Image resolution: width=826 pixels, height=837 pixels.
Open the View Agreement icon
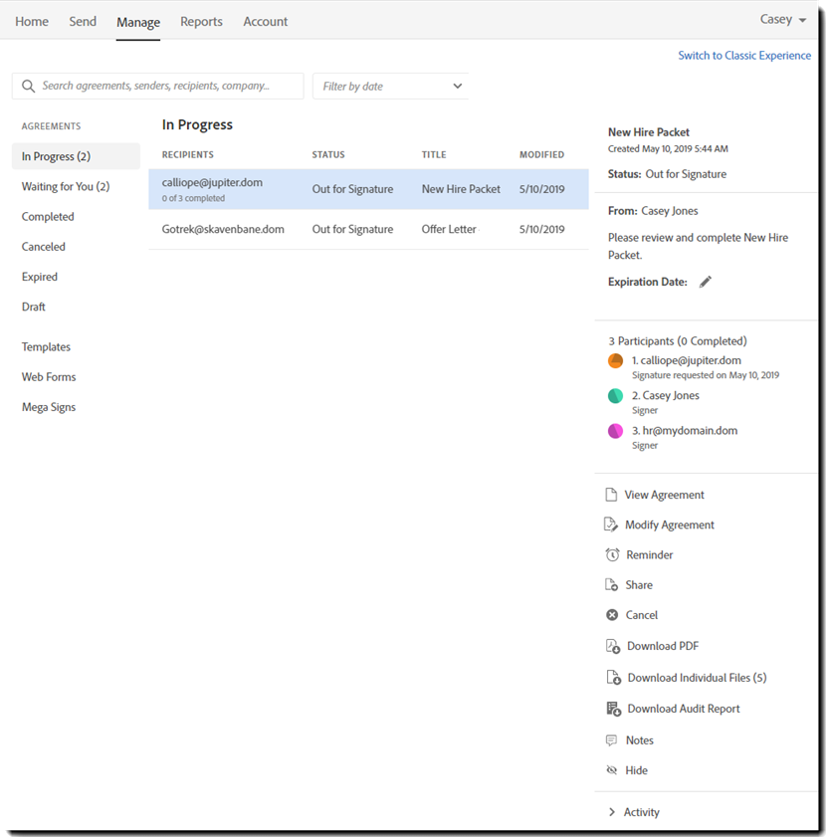point(611,495)
